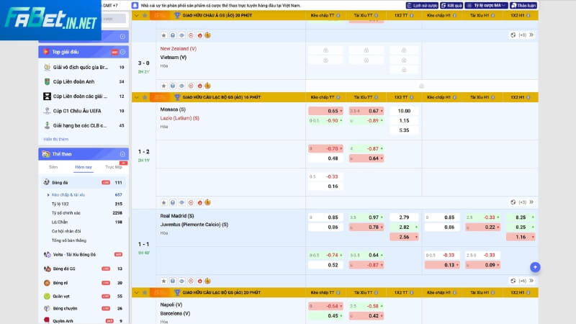Toggle eye icon under Monaco vs Lazio match
Screen dimensions: 576x324
click(182, 202)
